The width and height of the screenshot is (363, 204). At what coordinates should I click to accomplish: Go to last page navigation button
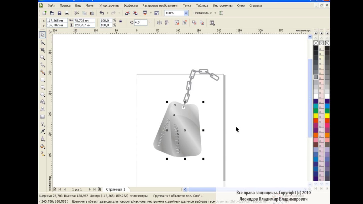coord(94,189)
